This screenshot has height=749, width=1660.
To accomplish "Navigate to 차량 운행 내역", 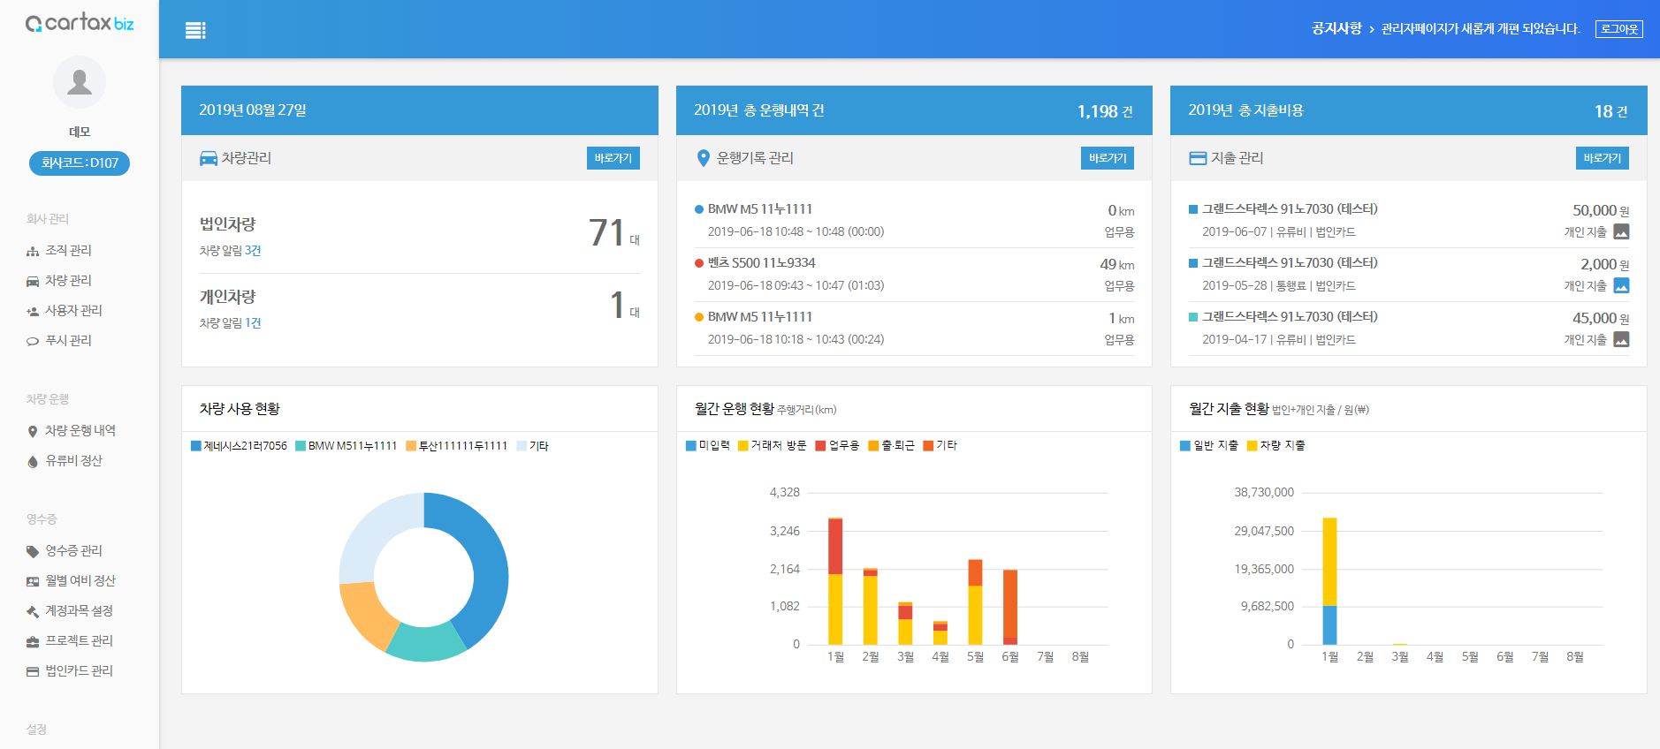I will [80, 431].
